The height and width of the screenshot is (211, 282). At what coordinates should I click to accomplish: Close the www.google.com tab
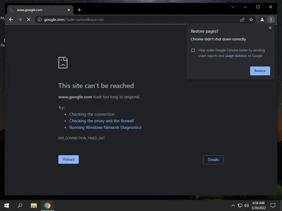point(69,10)
